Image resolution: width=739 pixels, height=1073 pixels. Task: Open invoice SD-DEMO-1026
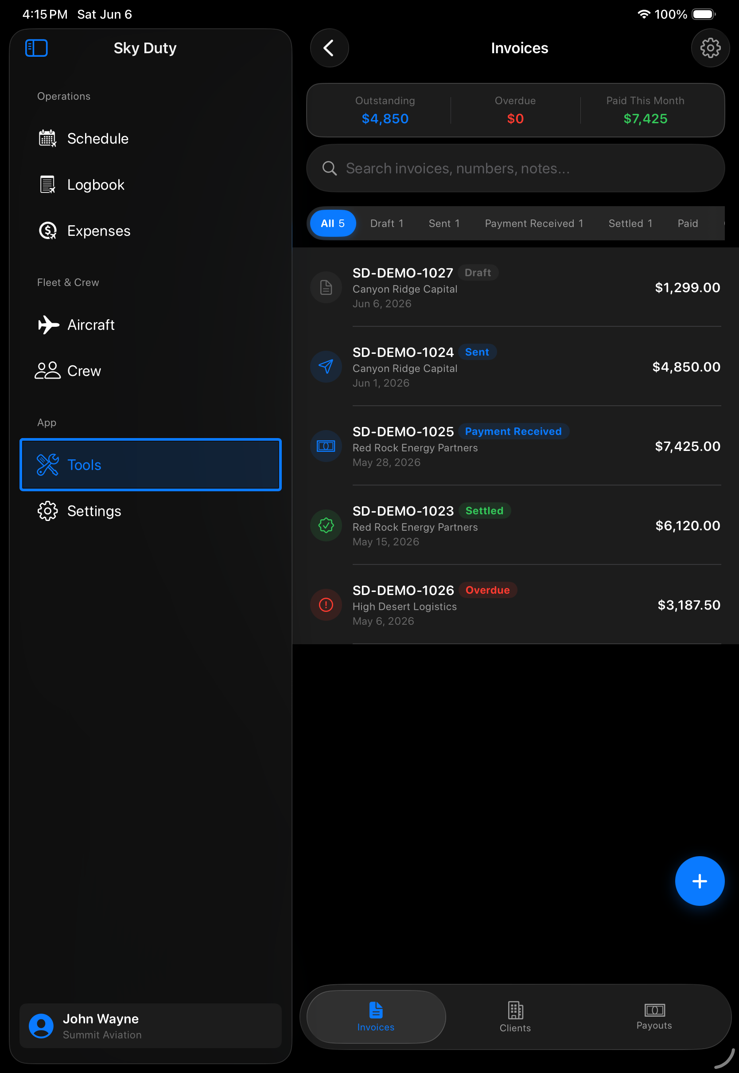pyautogui.click(x=515, y=605)
